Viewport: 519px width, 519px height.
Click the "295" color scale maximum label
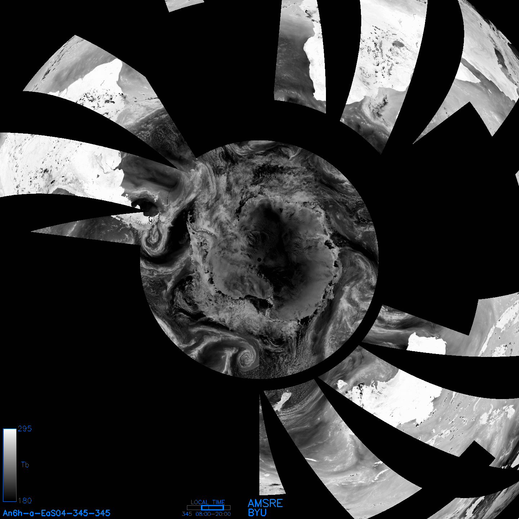point(25,429)
